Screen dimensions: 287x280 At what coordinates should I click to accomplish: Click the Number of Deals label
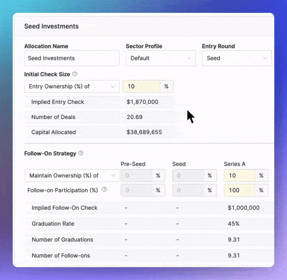[x=54, y=117]
